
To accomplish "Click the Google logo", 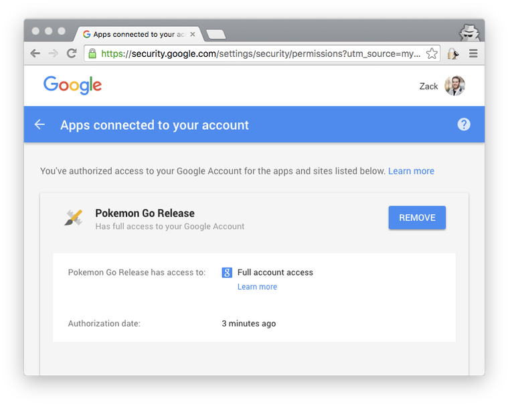I will click(x=72, y=85).
